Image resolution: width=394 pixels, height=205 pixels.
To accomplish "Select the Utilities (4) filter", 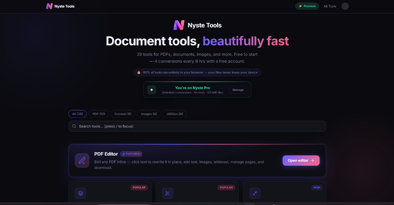I will (x=175, y=114).
